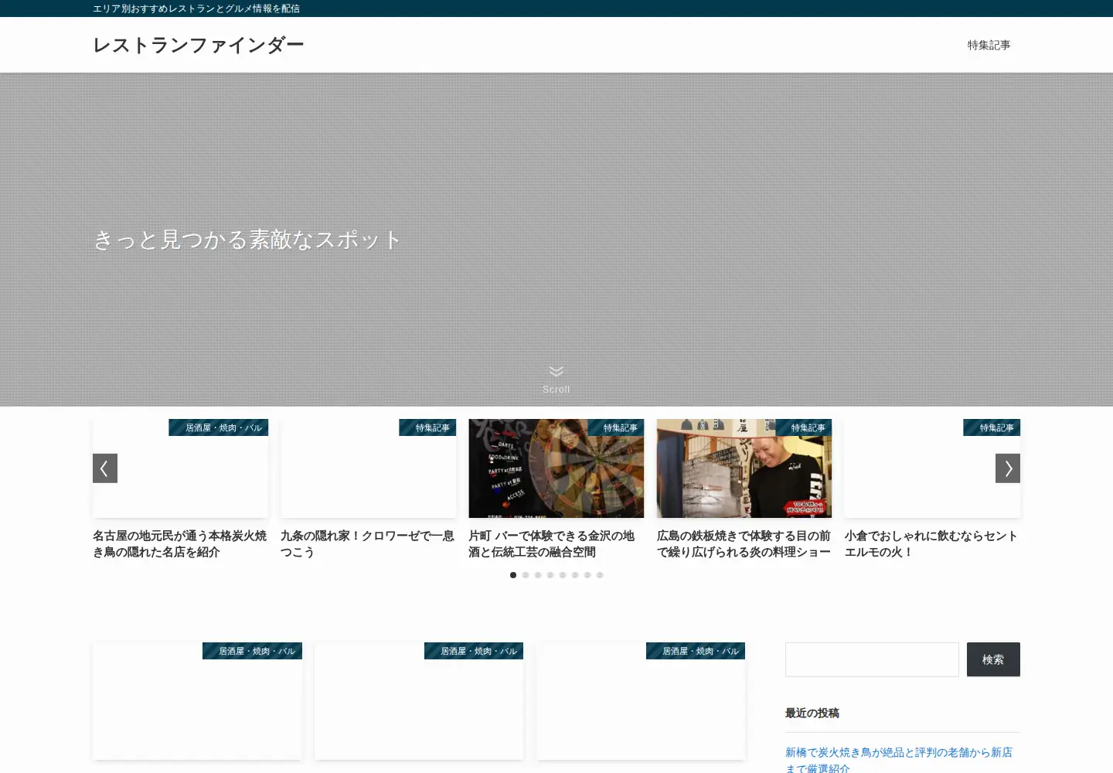
Task: Click the レストランファインダー site title
Action: coord(199,45)
